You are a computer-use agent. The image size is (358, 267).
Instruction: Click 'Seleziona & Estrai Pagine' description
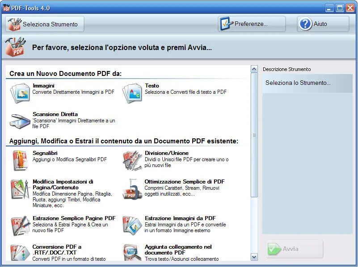click(70, 227)
